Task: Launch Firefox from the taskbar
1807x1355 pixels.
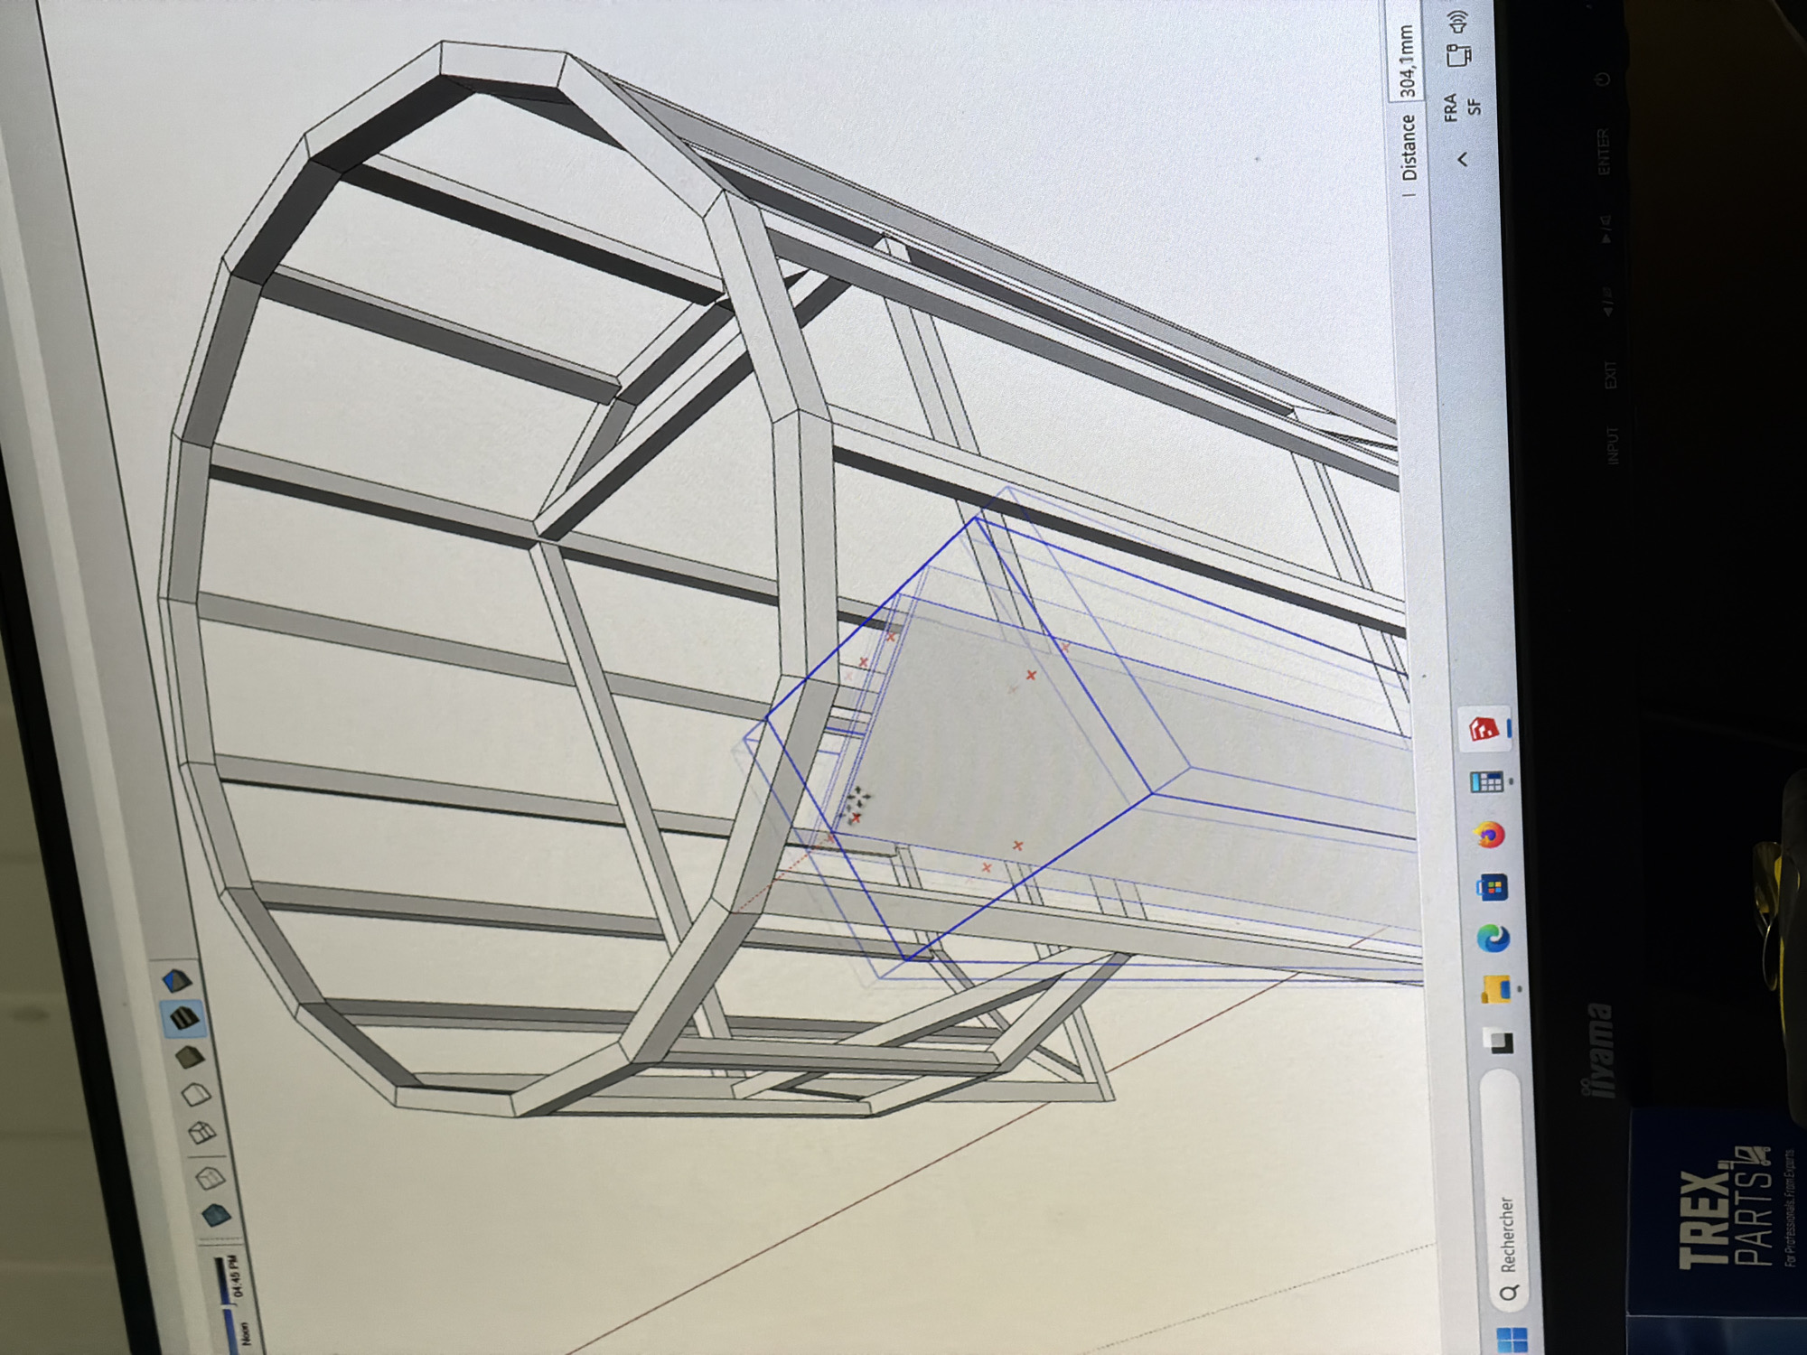Action: click(1489, 835)
